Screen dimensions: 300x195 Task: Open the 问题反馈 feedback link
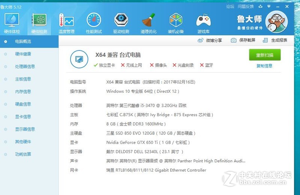pyautogui.click(x=246, y=6)
